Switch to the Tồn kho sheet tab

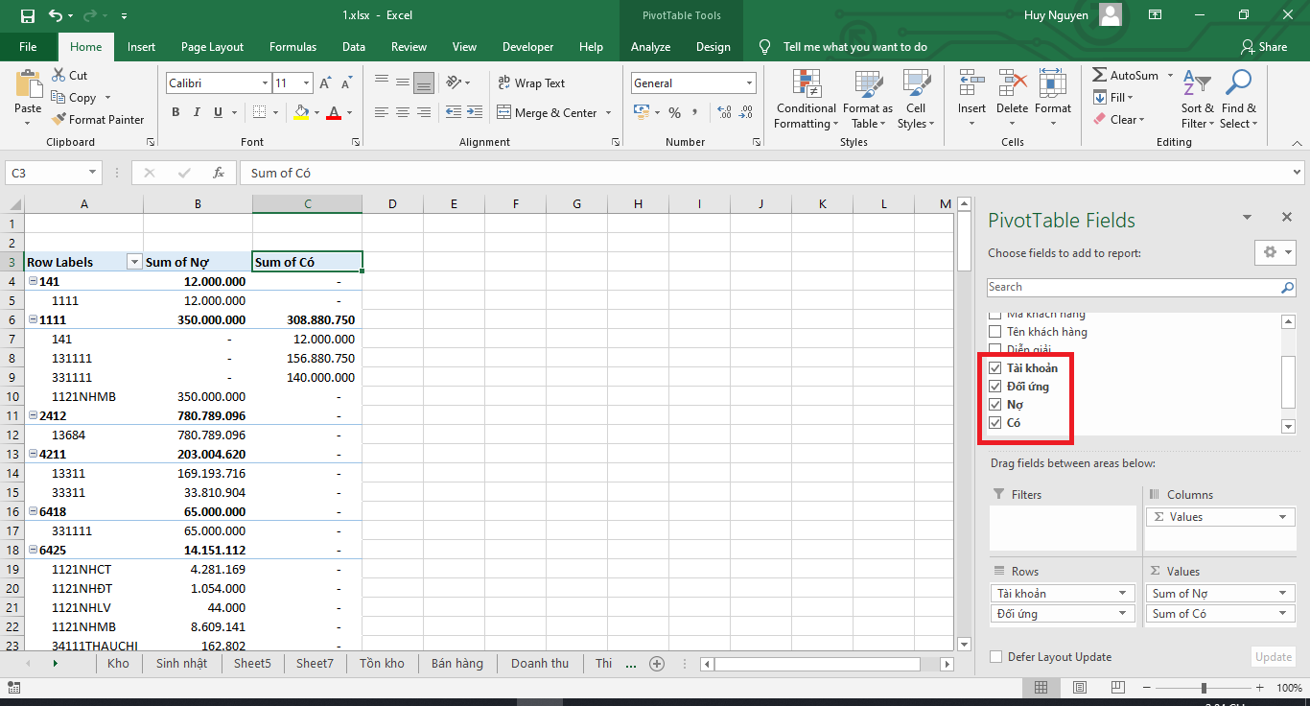382,663
